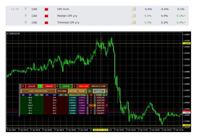Click the 5.0% actual value for Median CPI

click(x=148, y=16)
